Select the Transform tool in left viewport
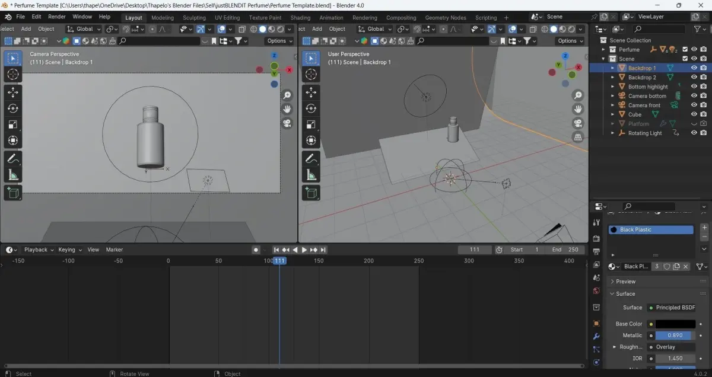This screenshot has width=712, height=377. (x=13, y=141)
